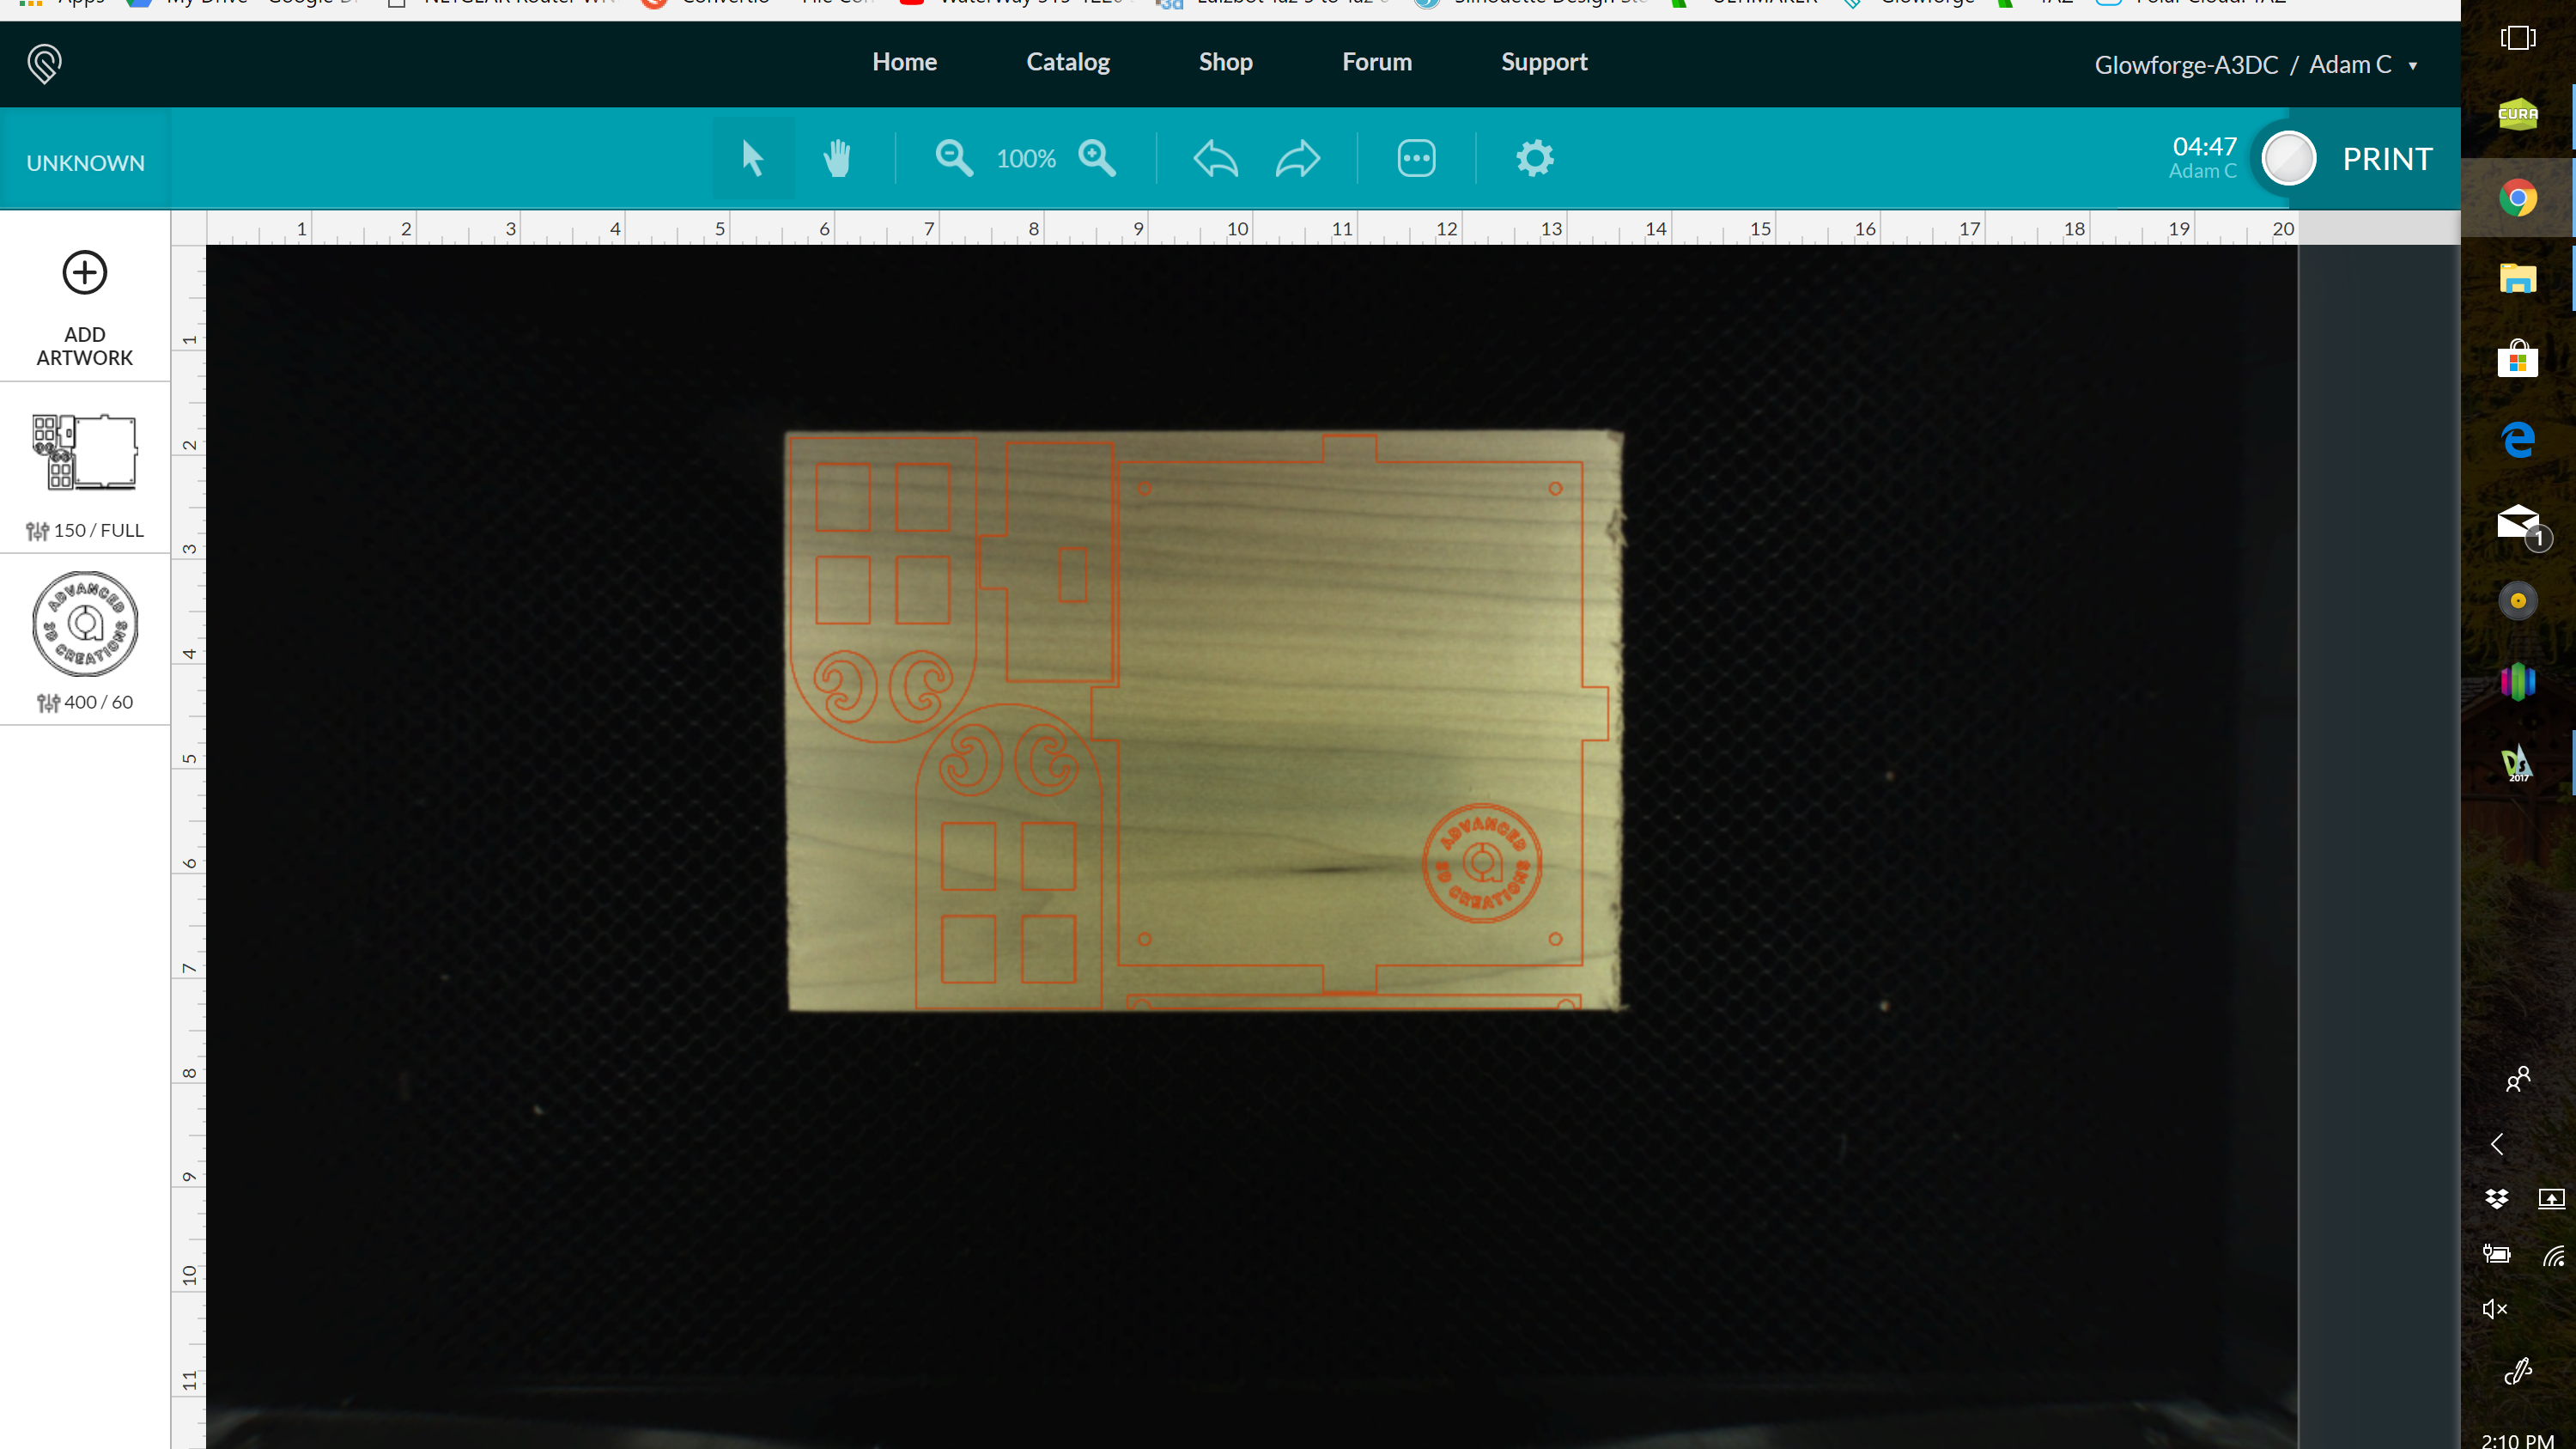
Task: Undo the last action
Action: point(1216,158)
